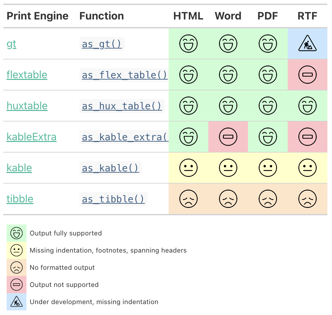Click the as_tibble() function link

click(x=113, y=199)
